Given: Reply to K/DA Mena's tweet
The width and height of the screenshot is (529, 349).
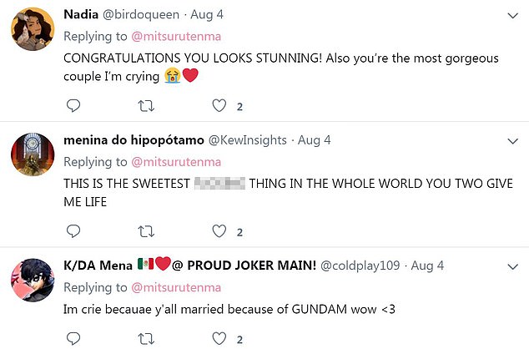Looking at the screenshot, I should (x=73, y=340).
